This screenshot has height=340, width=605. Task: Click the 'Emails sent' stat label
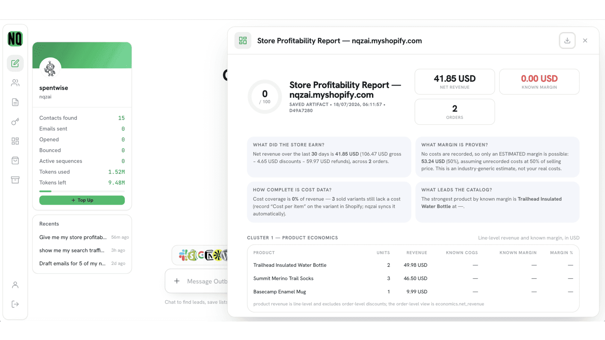(x=53, y=129)
